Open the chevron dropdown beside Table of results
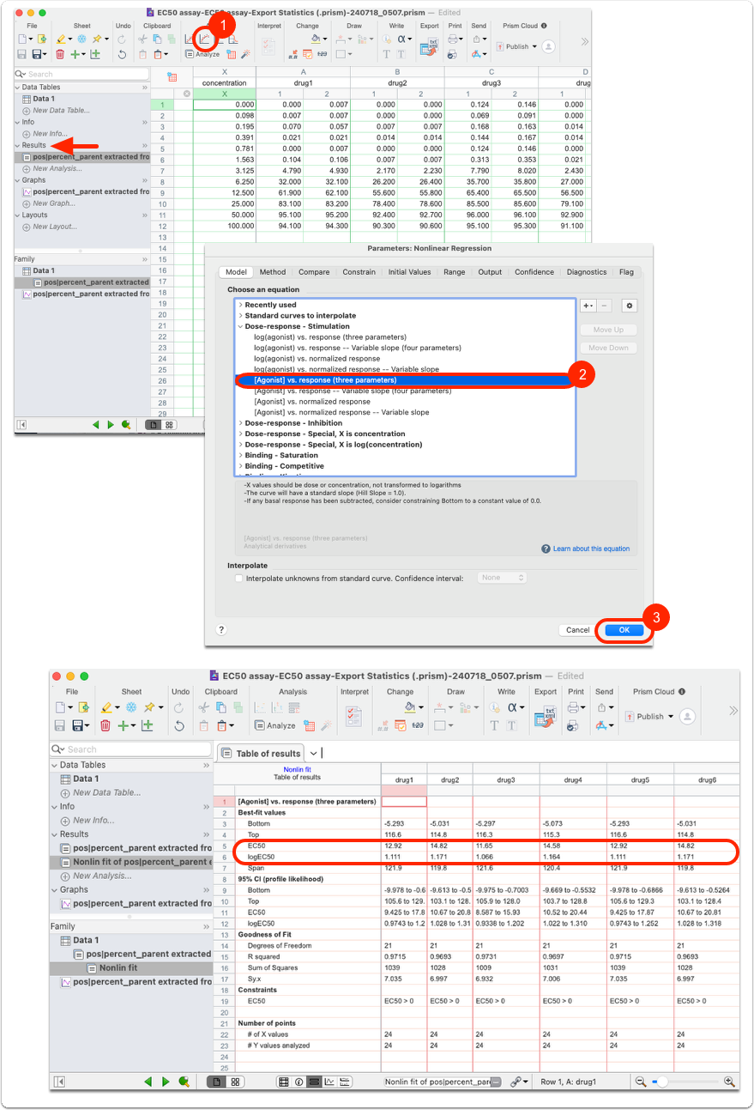 point(313,753)
